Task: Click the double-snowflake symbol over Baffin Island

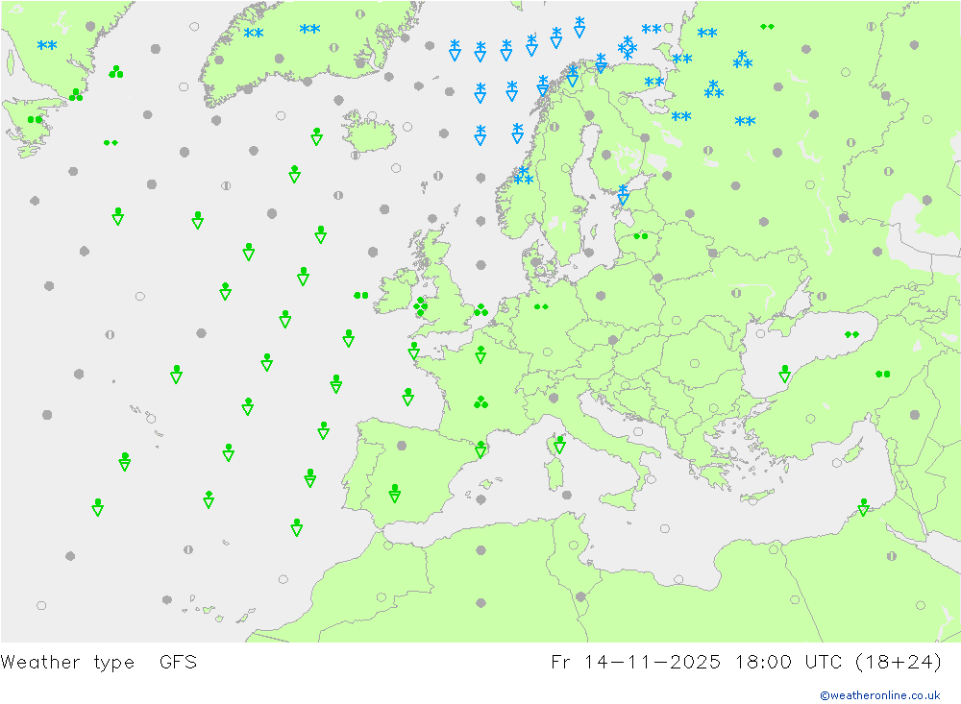Action: click(47, 45)
